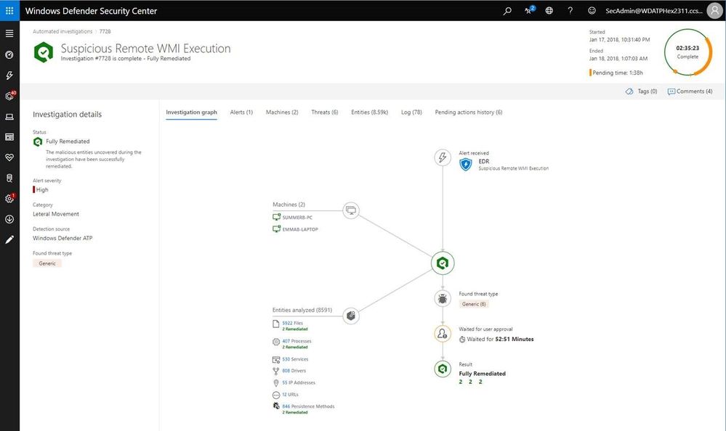Open the sidebar icon below the heart monitor

[x=9, y=178]
